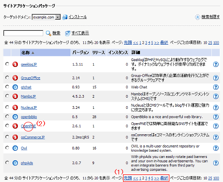The height and width of the screenshot is (182, 223).
Task: Open help for openbiblio package
Action: pyautogui.click(x=216, y=117)
